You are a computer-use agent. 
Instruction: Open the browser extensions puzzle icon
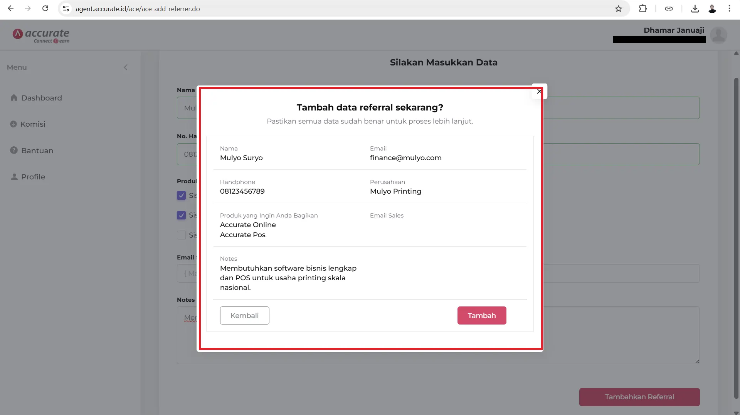click(643, 8)
